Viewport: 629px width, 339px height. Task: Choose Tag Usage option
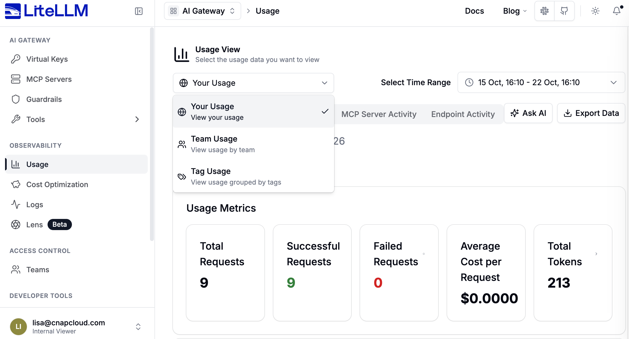[253, 176]
